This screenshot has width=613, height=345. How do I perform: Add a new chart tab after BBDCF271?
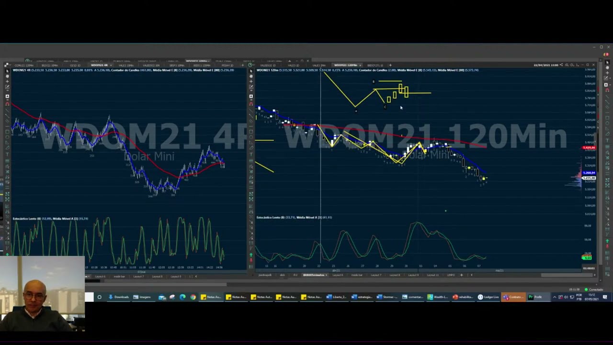coord(390,65)
